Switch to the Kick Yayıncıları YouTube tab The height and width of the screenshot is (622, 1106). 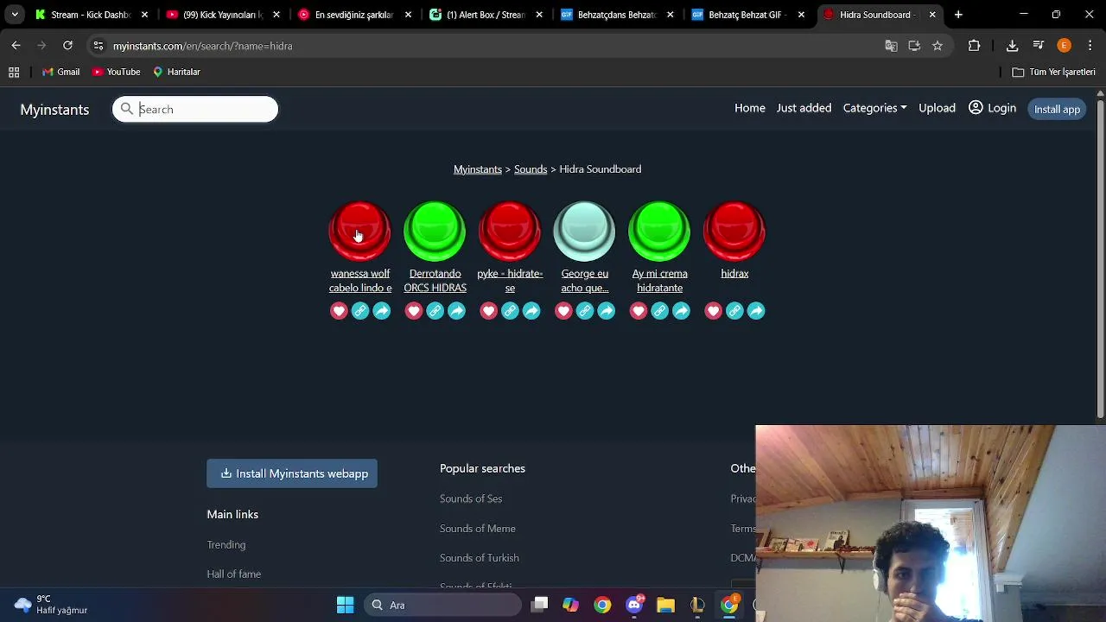[221, 15]
